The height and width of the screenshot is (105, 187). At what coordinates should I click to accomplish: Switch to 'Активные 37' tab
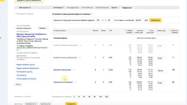(59, 8)
